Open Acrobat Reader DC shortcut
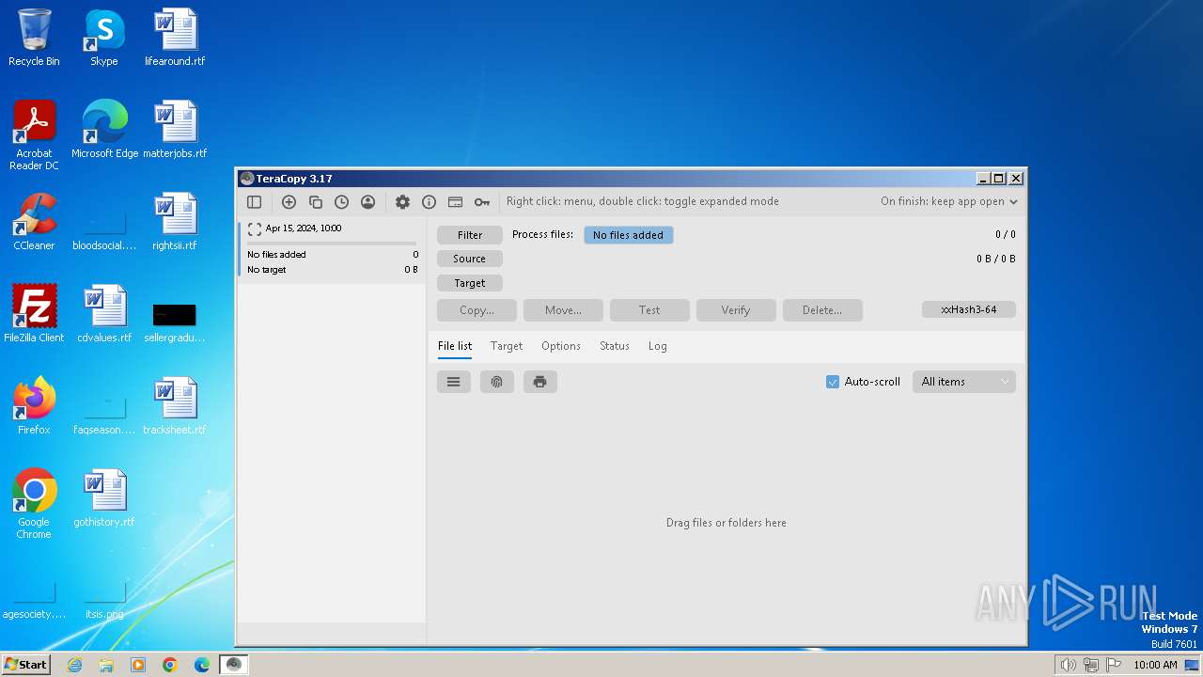1203x677 pixels. click(34, 135)
